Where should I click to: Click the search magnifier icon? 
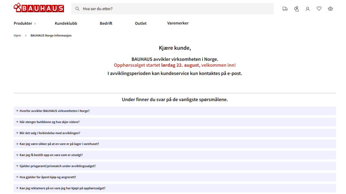(x=77, y=9)
